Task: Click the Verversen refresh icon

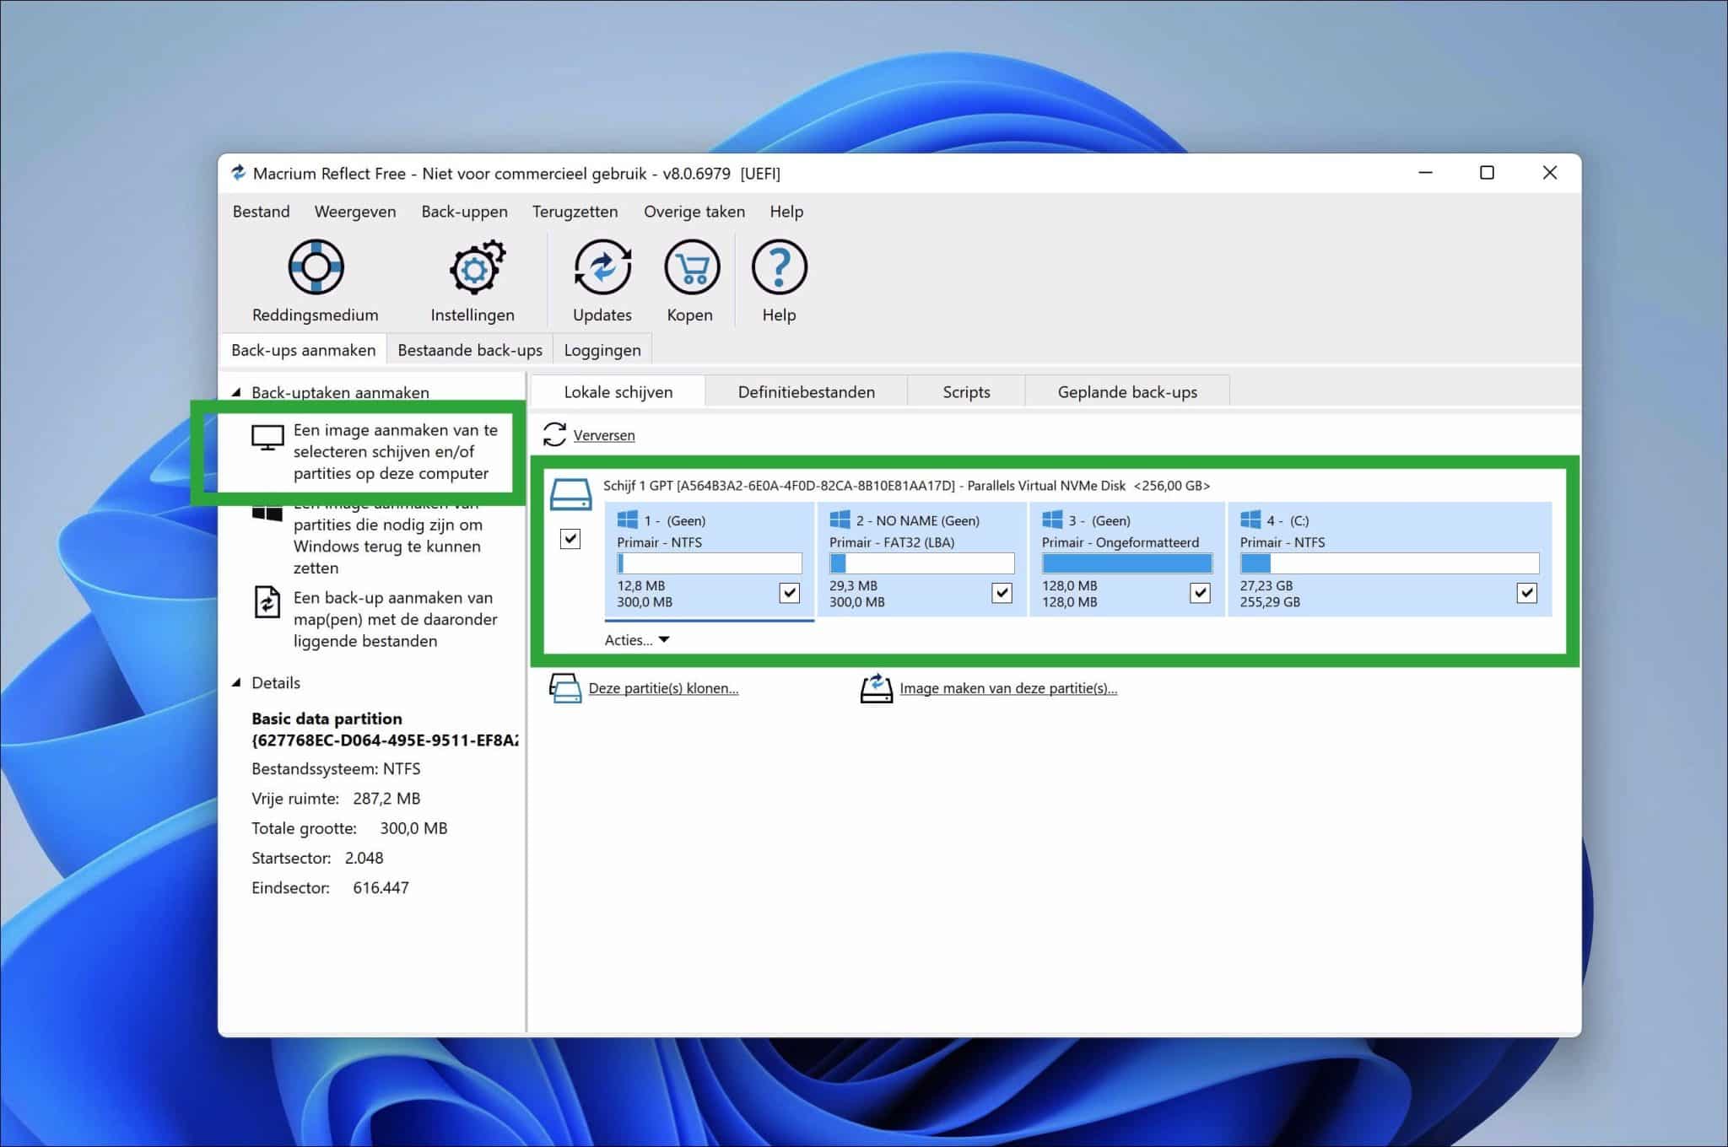Action: tap(556, 435)
